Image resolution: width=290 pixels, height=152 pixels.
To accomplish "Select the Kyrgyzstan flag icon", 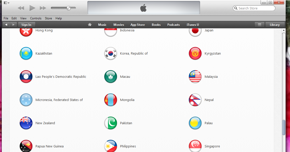I will click(195, 53).
